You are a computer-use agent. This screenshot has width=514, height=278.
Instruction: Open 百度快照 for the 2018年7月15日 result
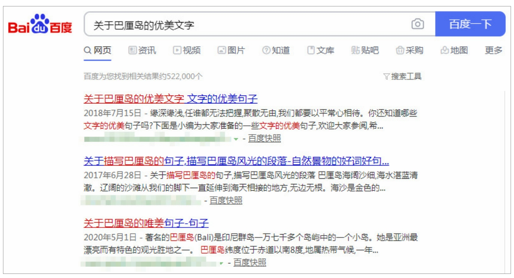(265, 138)
